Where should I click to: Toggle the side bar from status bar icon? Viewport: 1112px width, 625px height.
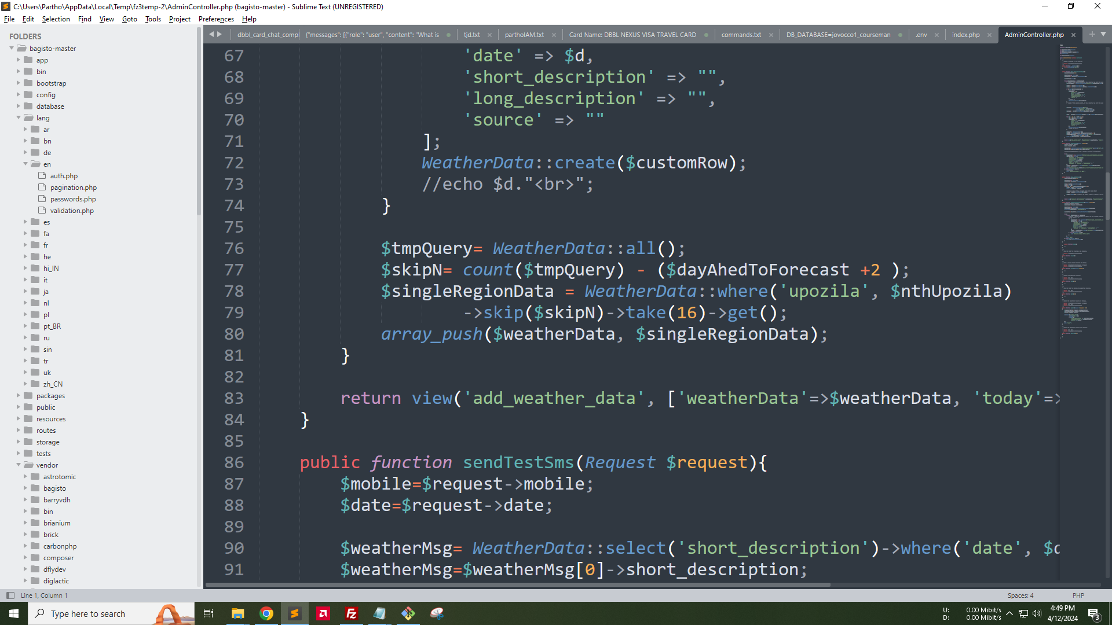coord(10,595)
